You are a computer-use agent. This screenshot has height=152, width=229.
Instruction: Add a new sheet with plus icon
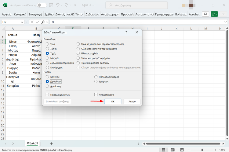pyautogui.click(x=51, y=144)
